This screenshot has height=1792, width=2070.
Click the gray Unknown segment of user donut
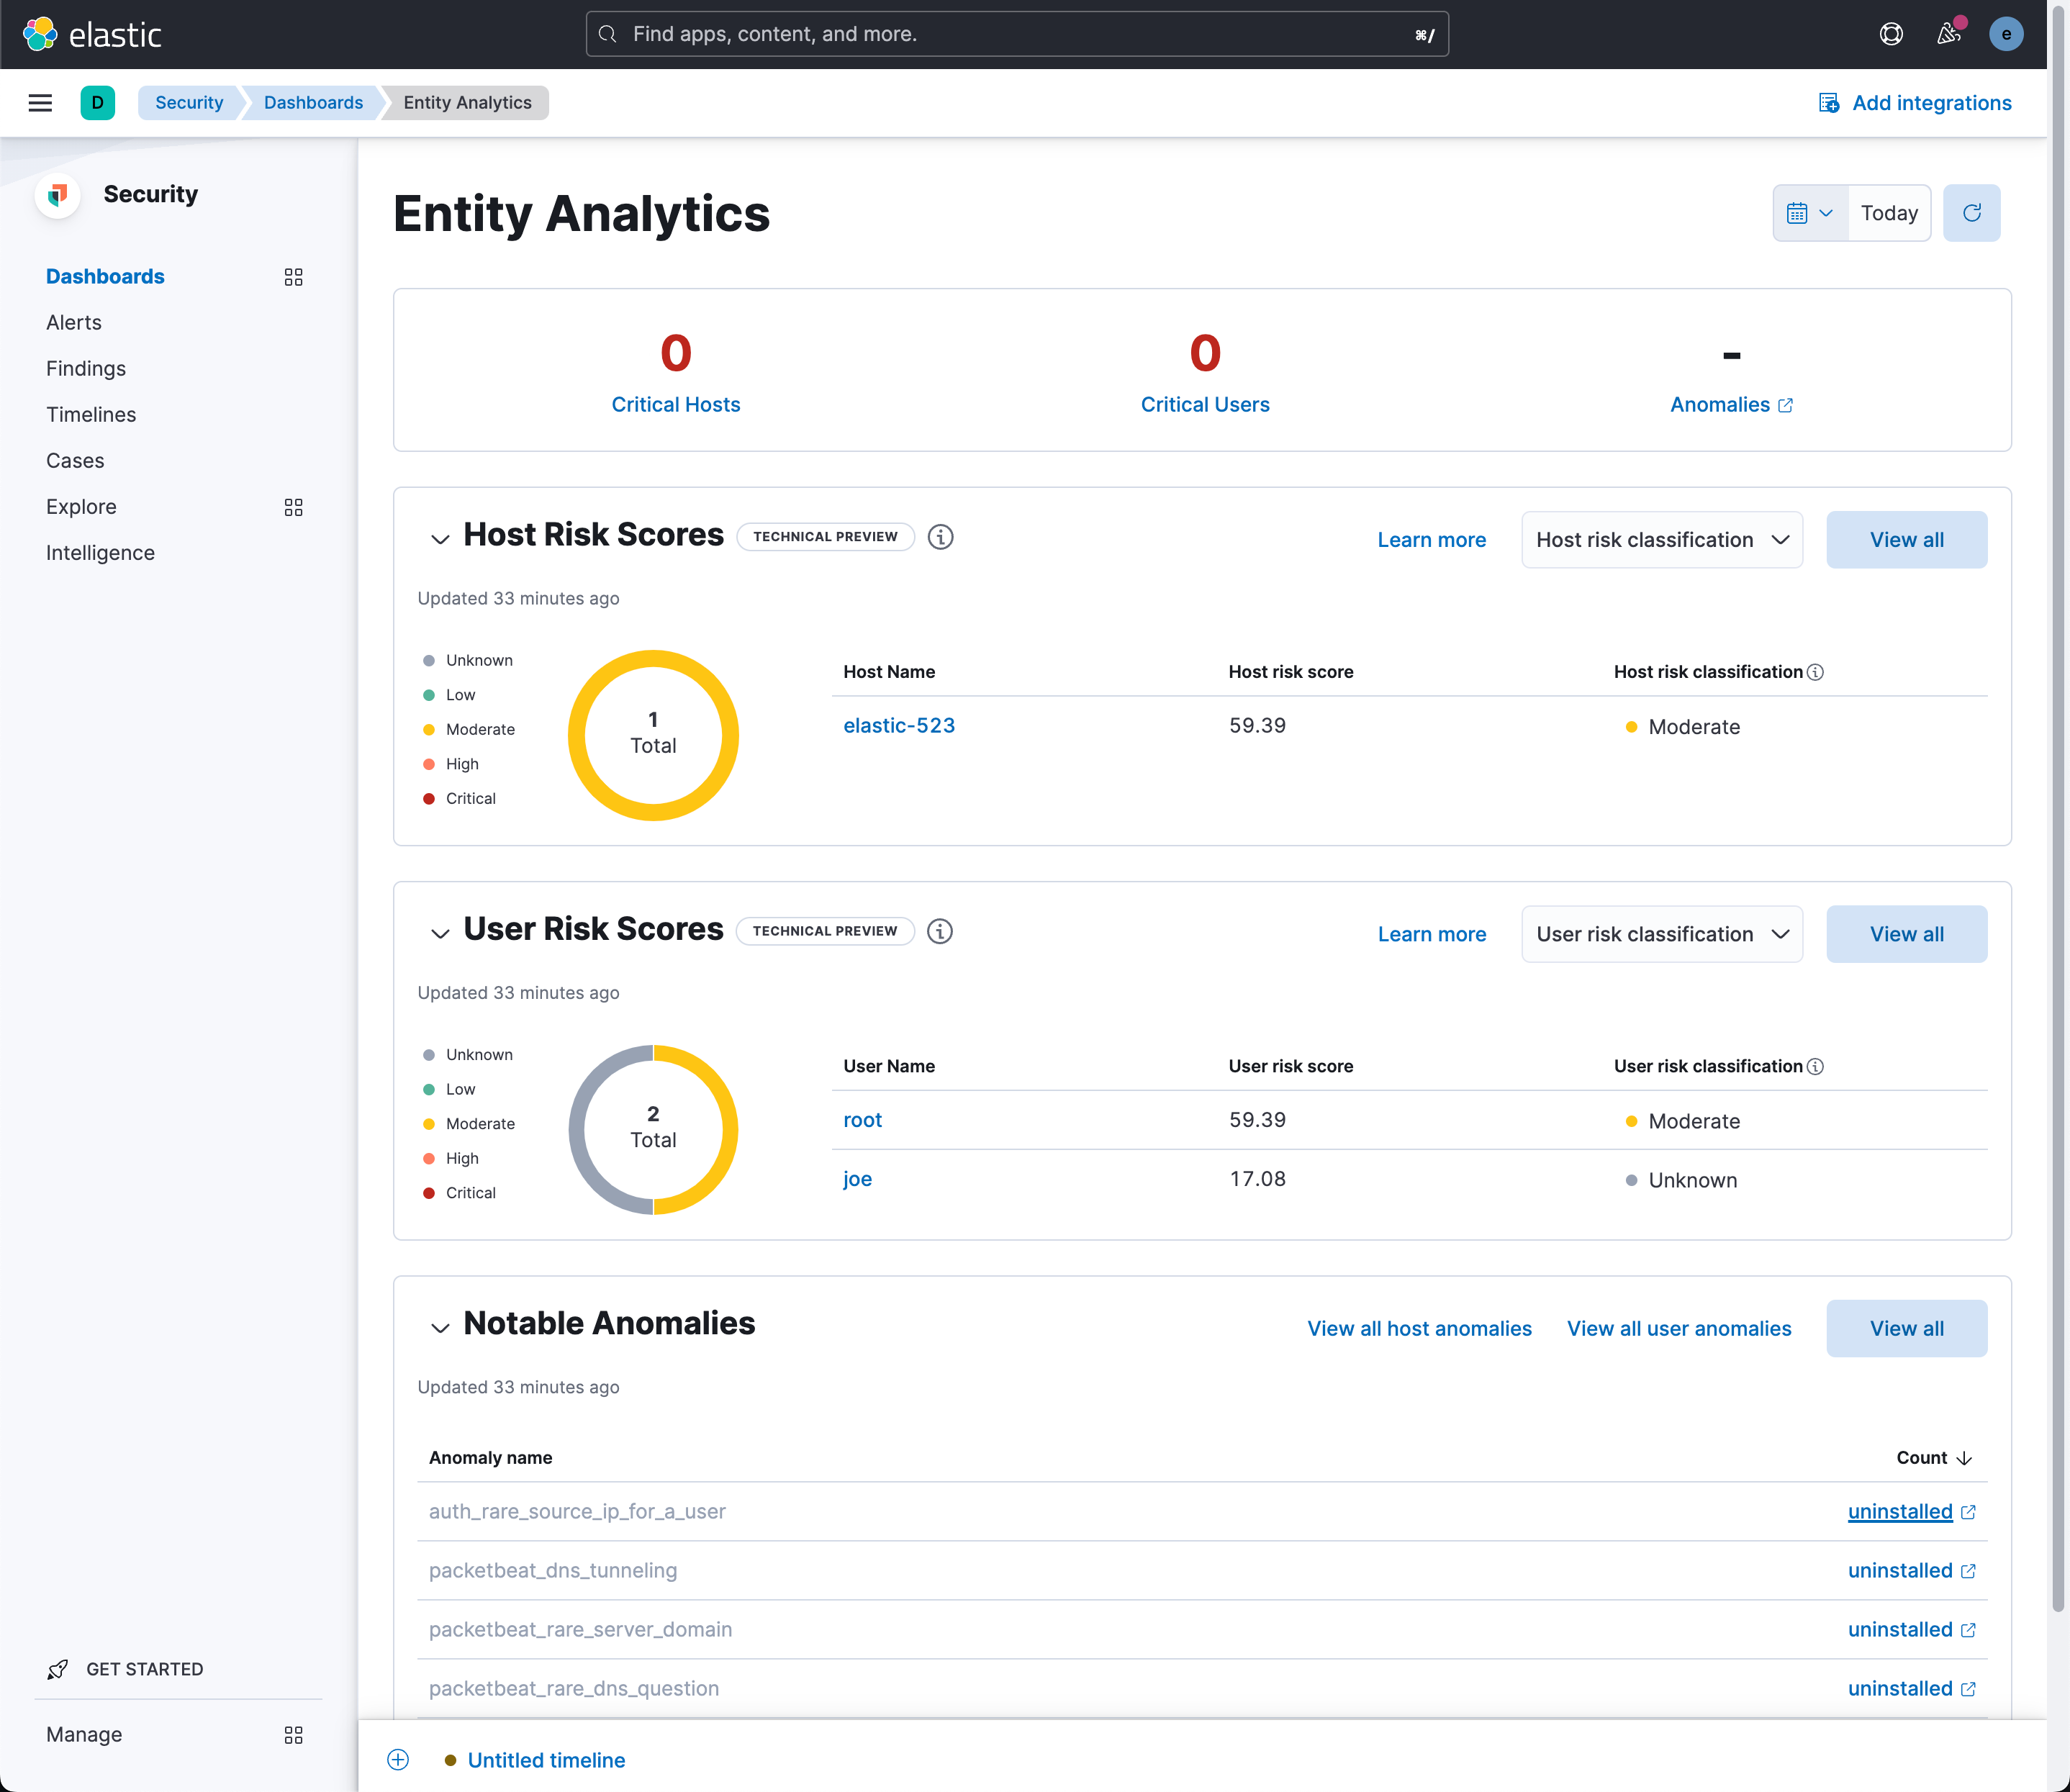[x=577, y=1131]
